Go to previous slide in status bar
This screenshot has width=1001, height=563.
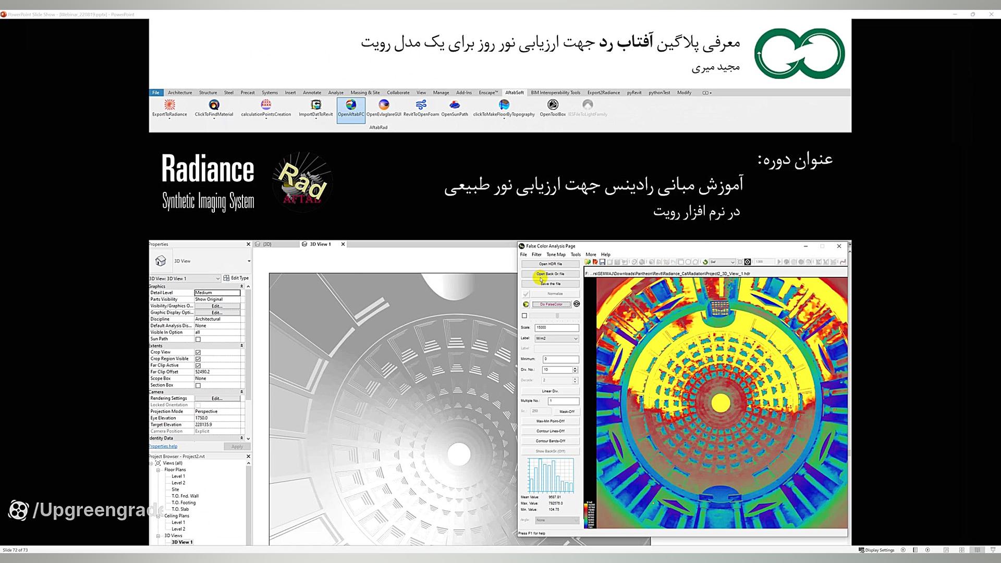[903, 550]
